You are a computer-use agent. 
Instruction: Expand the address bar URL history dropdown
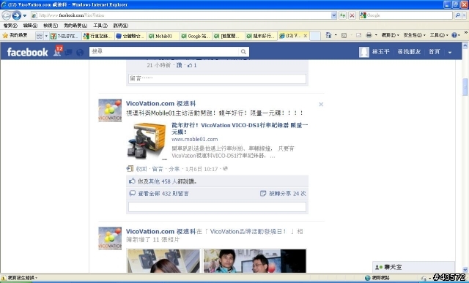click(x=334, y=15)
